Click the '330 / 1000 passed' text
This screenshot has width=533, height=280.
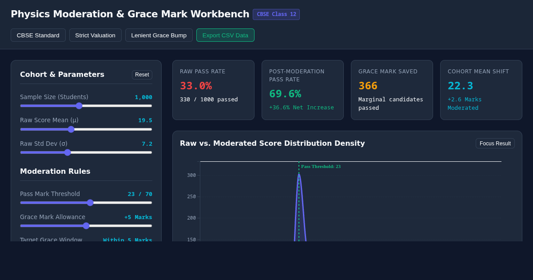(x=209, y=99)
